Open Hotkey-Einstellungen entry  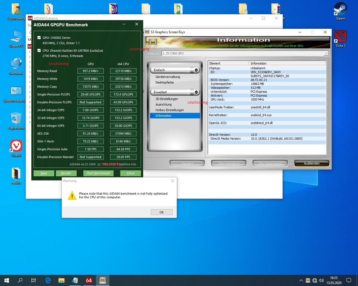click(x=170, y=110)
